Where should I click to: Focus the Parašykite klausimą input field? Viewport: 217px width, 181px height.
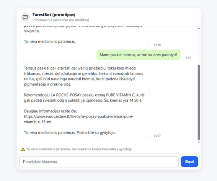tap(99, 161)
